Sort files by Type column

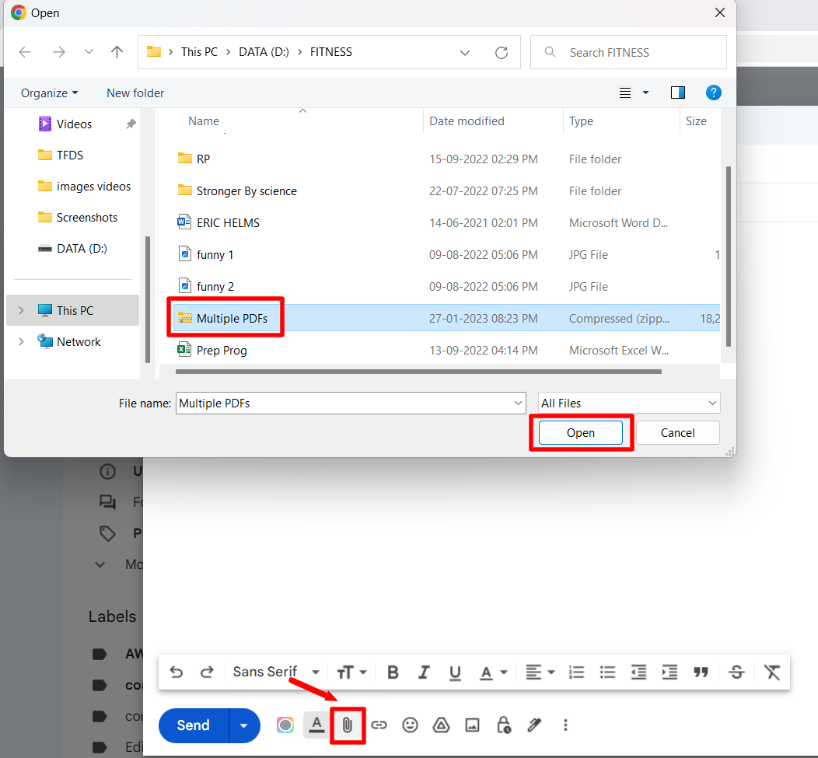pos(581,121)
